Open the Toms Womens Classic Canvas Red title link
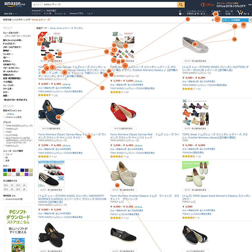Viewport: 252px width, 252px height. click(131, 134)
